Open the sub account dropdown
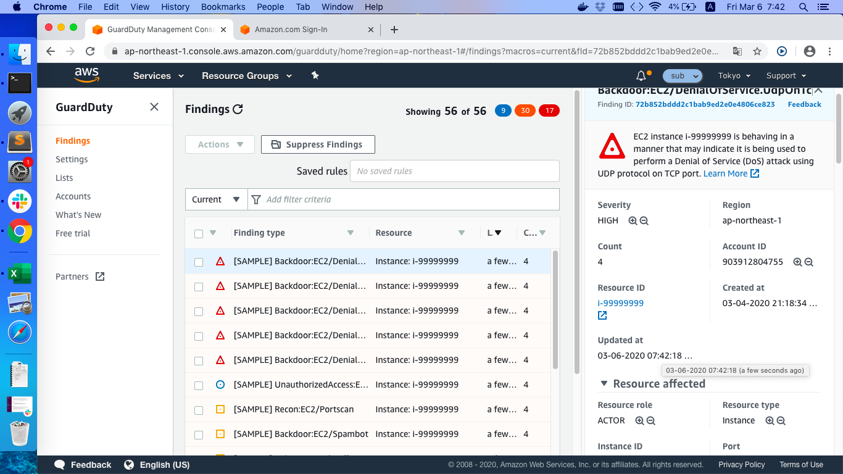Viewport: 843px width, 474px height. click(x=683, y=76)
